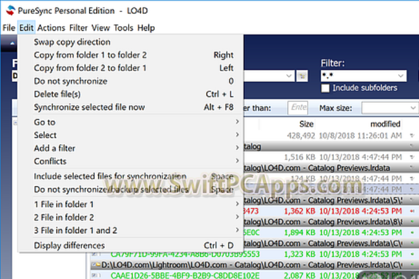Collapse the top panel arrow icon
This screenshot has width=419, height=279.
pos(12,43)
